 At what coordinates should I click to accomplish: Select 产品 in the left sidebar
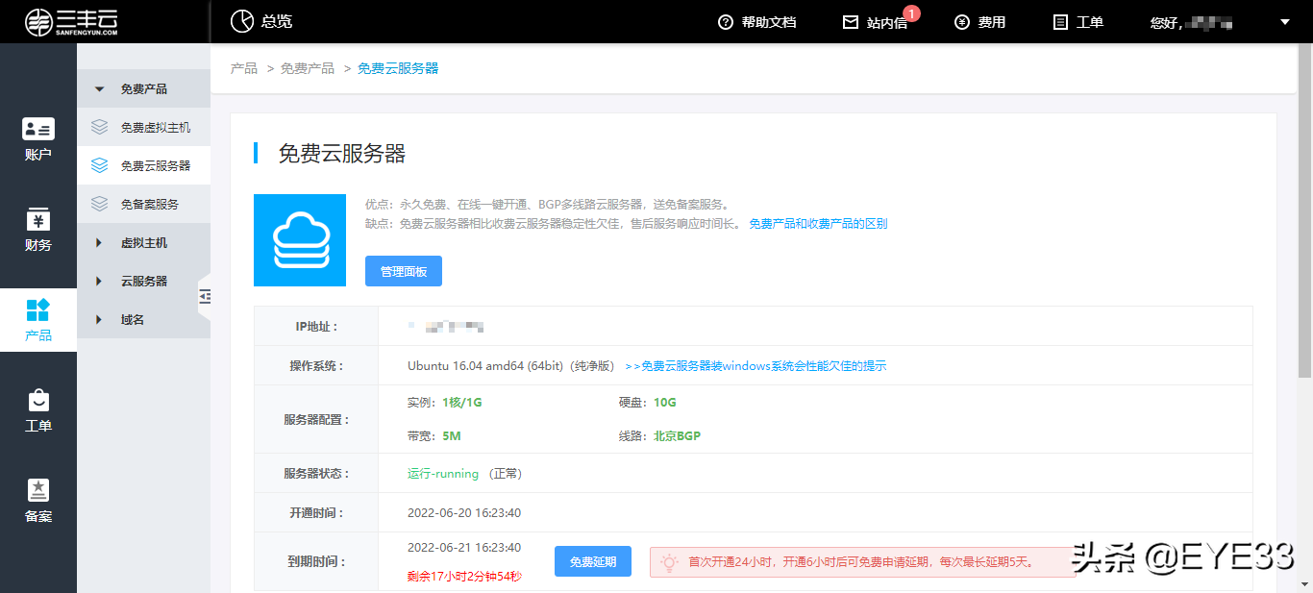[38, 320]
